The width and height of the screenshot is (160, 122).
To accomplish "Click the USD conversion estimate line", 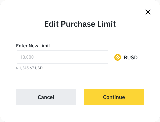I will click(x=29, y=68).
